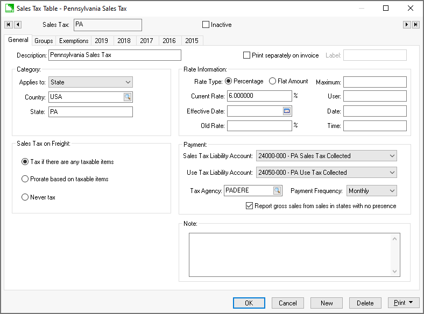The image size is (424, 314).
Task: Click the Delete button
Action: tap(365, 303)
